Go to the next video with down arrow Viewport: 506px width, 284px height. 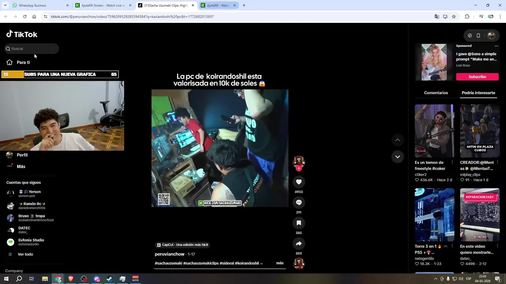point(398,157)
